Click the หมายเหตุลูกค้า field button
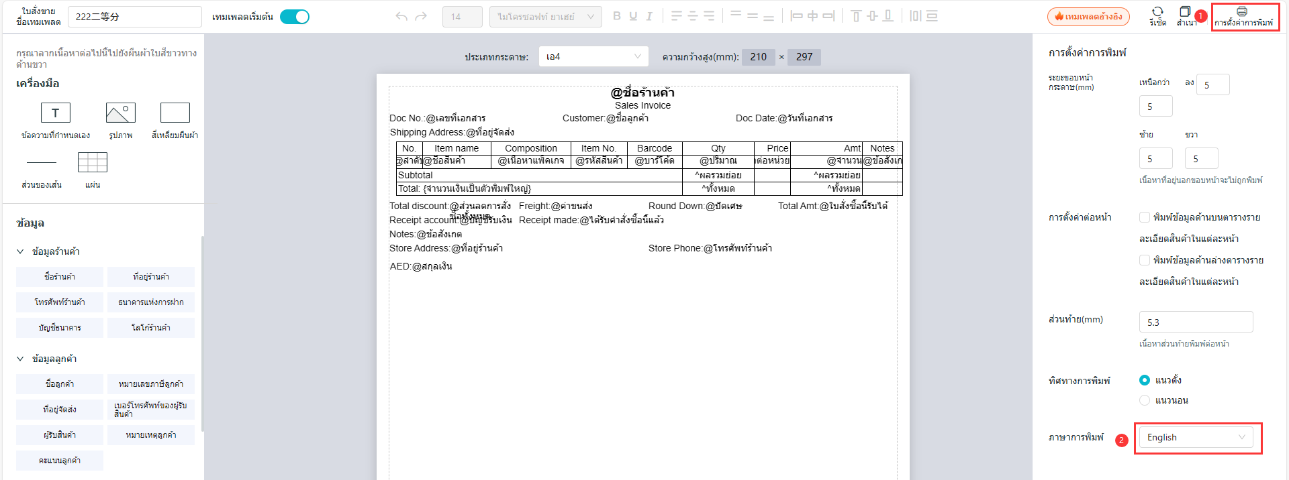 pyautogui.click(x=151, y=435)
